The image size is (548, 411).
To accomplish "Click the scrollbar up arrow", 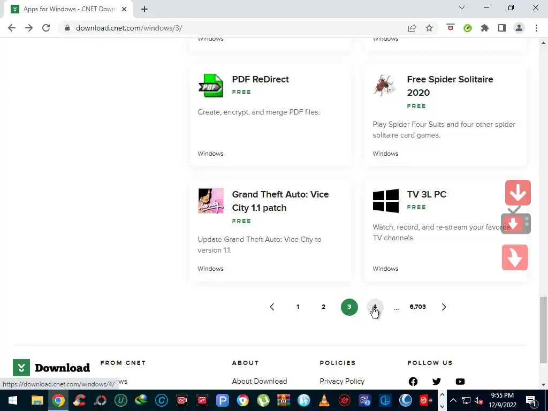I will point(543,43).
